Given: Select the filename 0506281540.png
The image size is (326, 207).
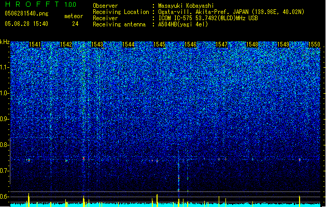Looking at the screenshot, I should 26,13.
